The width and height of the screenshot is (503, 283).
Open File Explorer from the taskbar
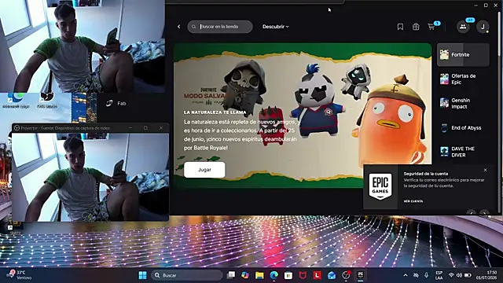[259, 275]
